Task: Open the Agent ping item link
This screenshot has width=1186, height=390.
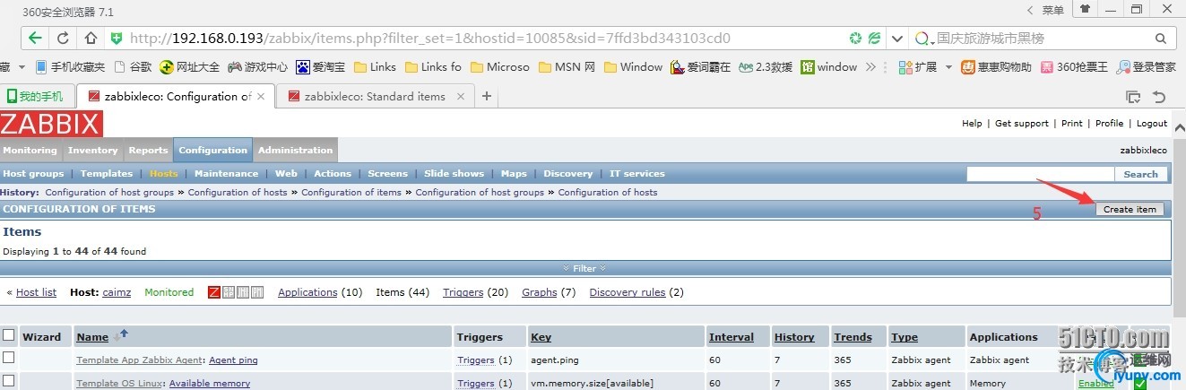Action: [x=233, y=360]
